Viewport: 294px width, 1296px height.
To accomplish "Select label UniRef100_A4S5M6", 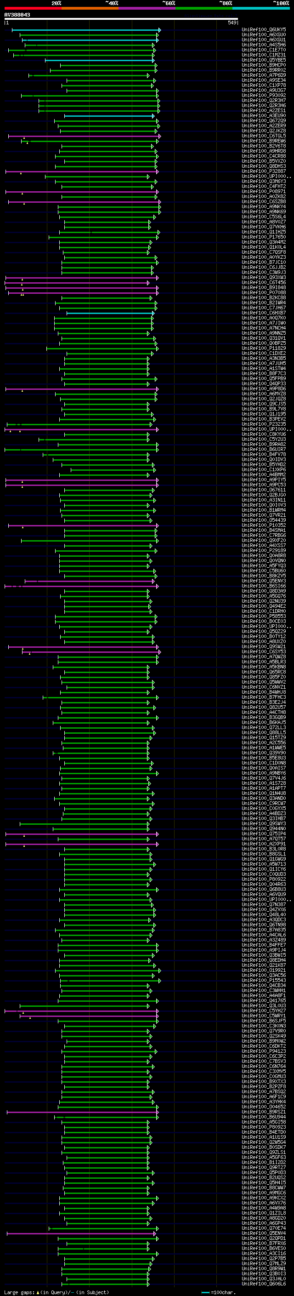I will tap(264, 45).
